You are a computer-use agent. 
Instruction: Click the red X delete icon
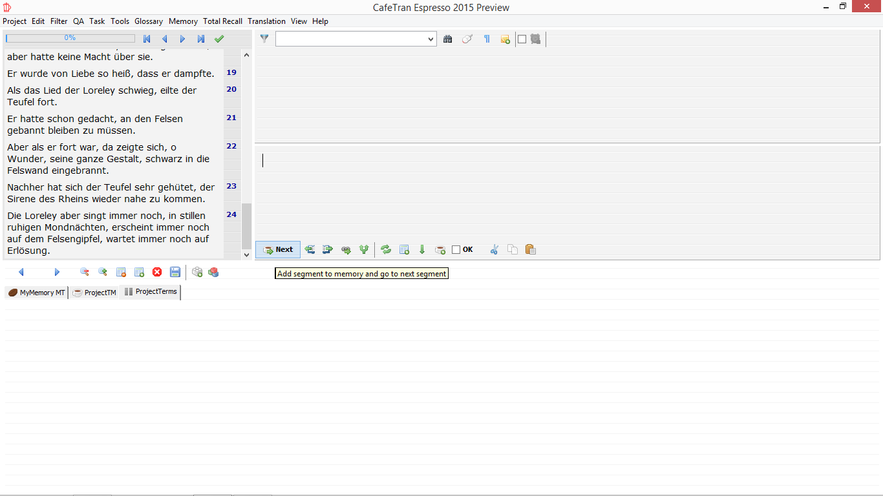(x=157, y=273)
